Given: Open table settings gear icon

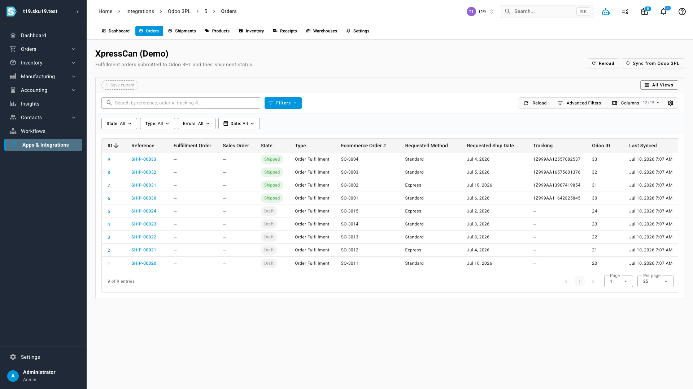Looking at the screenshot, I should pyautogui.click(x=671, y=103).
